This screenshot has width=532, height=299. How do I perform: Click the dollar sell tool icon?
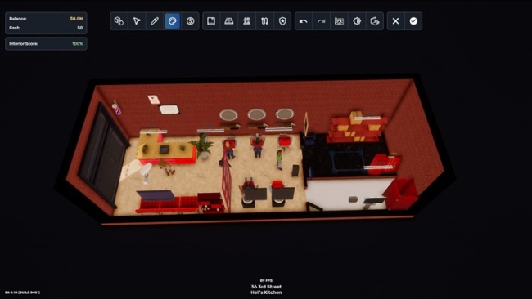click(x=191, y=21)
